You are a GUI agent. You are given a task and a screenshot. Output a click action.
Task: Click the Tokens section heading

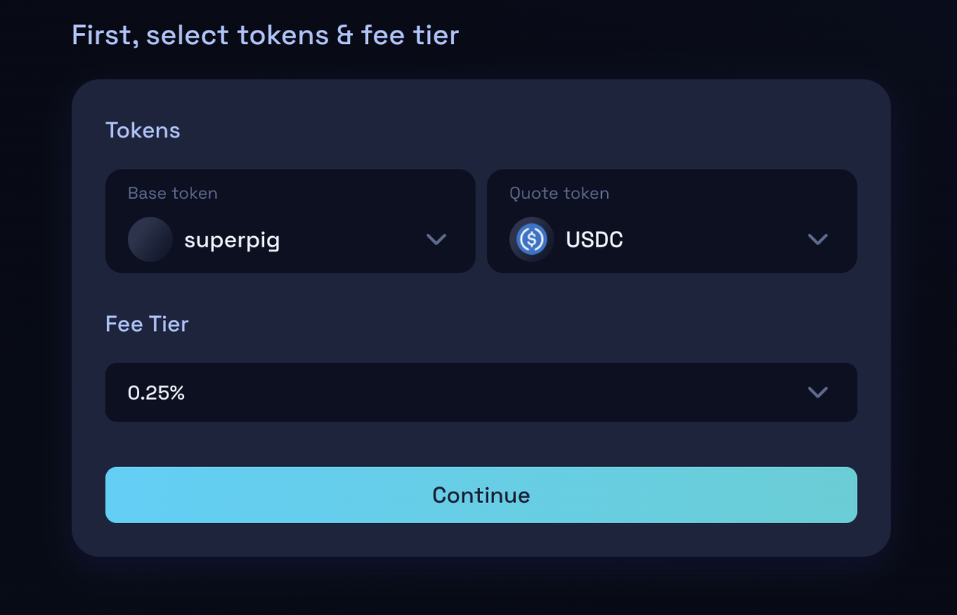click(x=143, y=130)
